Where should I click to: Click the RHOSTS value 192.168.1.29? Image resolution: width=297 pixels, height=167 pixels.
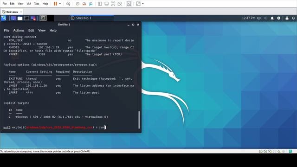click(x=49, y=47)
